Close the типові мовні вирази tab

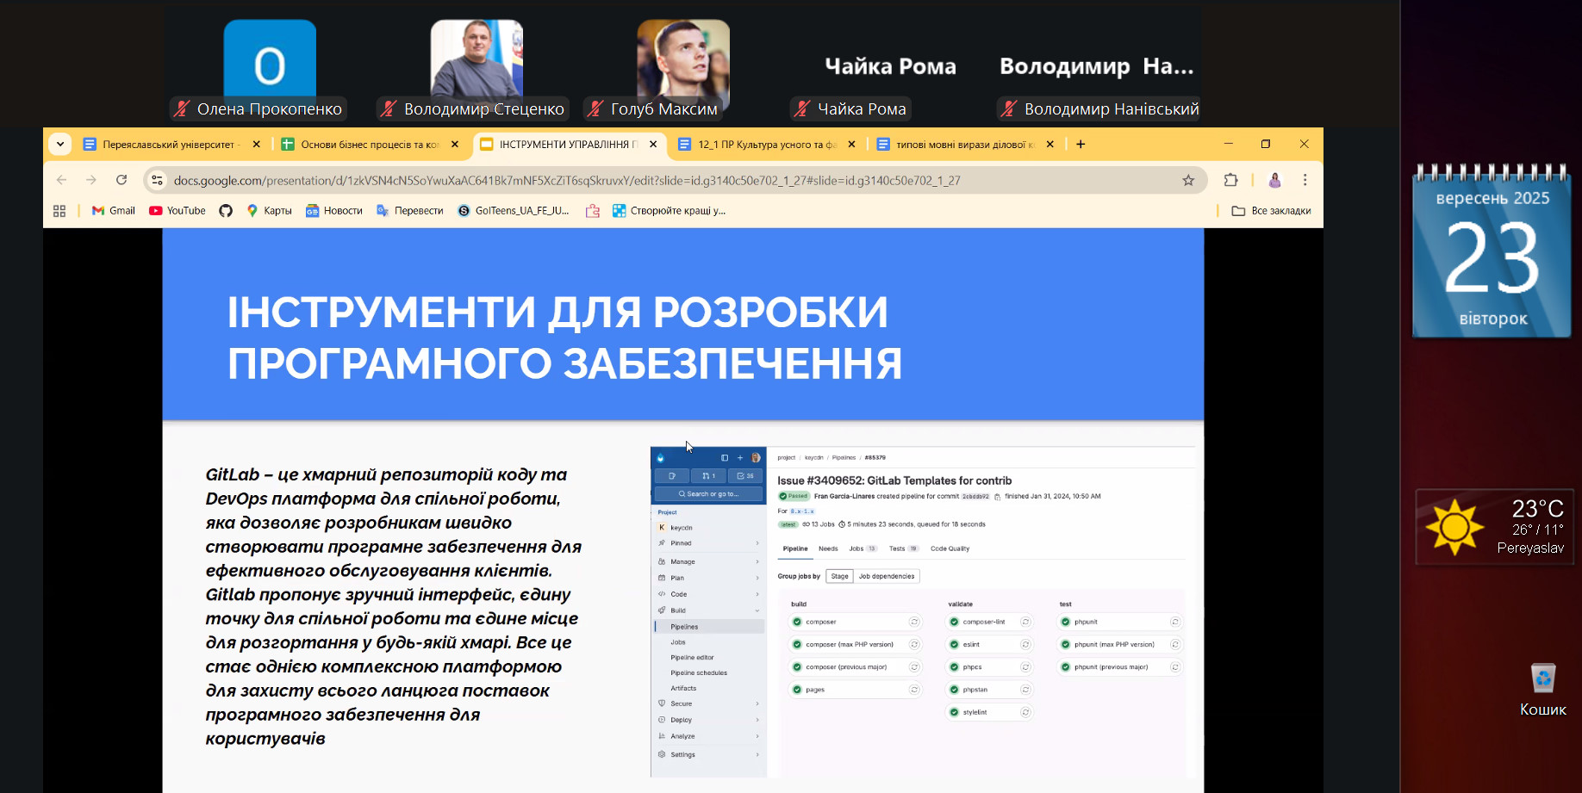1049,145
